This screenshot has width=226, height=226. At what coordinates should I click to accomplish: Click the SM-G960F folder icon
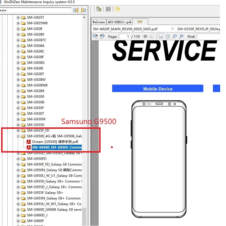23,221
